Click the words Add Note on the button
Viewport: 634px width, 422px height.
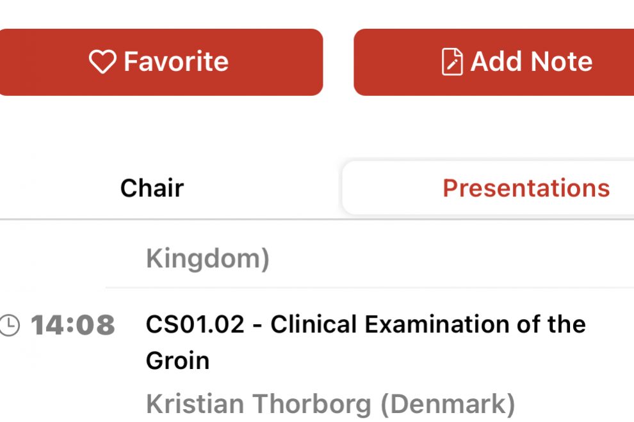pyautogui.click(x=531, y=62)
